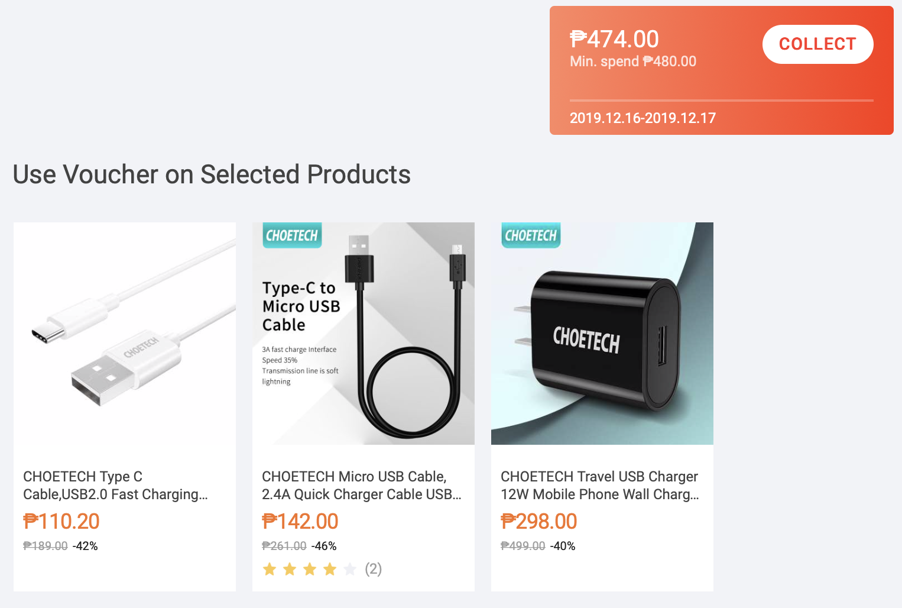Click the ₱142.00 price
Viewport: 902px width, 608px height.
click(x=300, y=521)
